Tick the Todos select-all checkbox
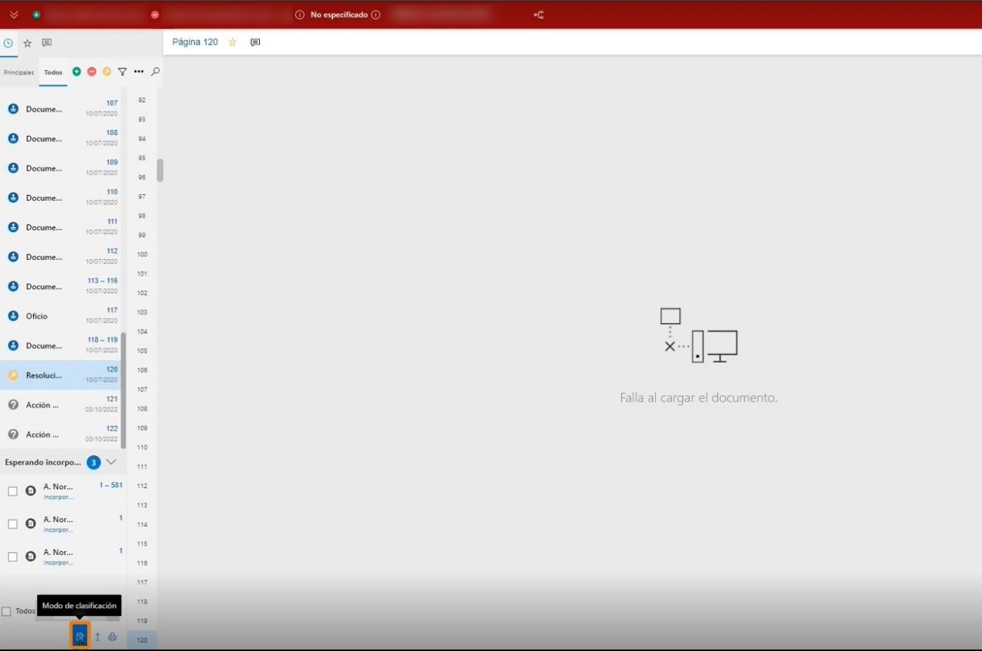The image size is (982, 651). [6, 611]
